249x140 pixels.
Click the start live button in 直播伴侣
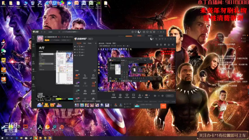click(x=169, y=96)
